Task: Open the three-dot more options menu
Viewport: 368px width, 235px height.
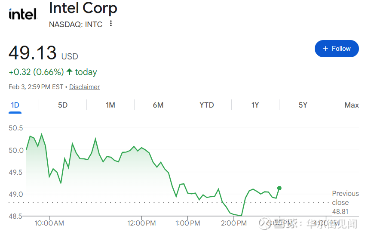Action: pos(111,24)
